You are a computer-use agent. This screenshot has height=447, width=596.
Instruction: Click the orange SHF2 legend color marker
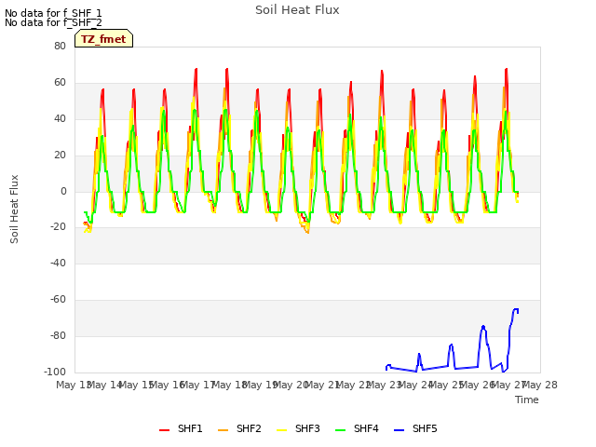[223, 430]
